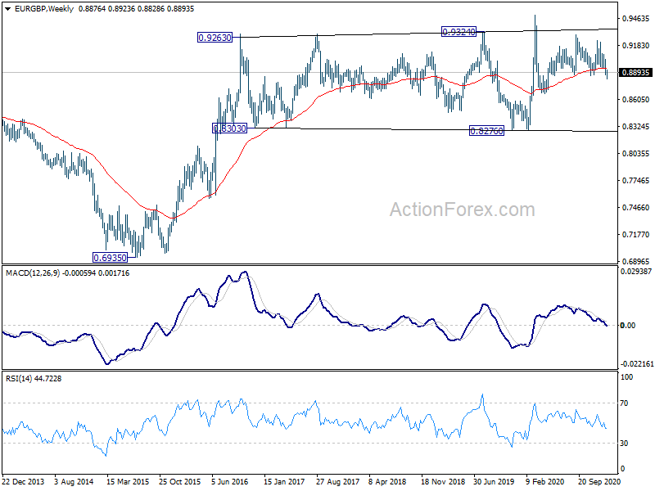Image resolution: width=655 pixels, height=491 pixels.
Task: Click the MACD(12,26,9) indicator label
Action: pos(33,273)
